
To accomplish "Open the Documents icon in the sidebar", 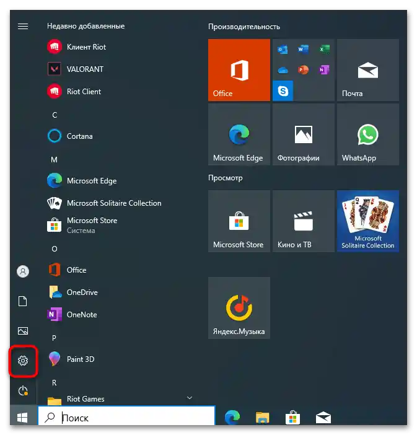I will (x=23, y=301).
